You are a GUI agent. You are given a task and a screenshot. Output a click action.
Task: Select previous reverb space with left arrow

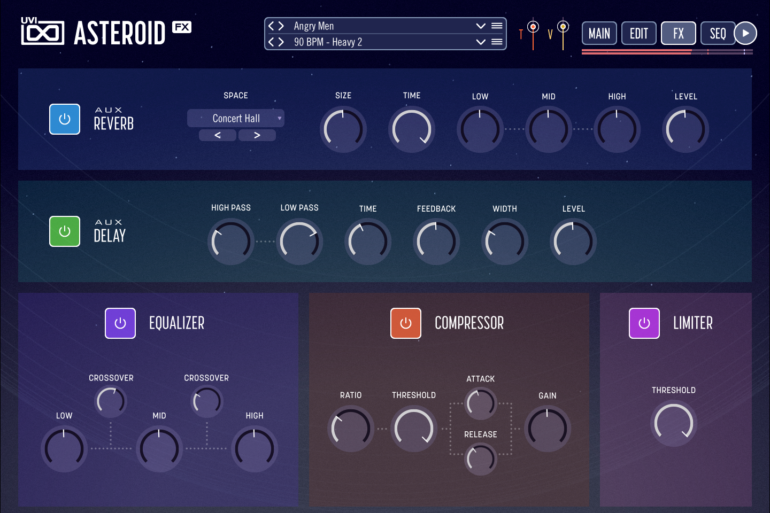(218, 135)
